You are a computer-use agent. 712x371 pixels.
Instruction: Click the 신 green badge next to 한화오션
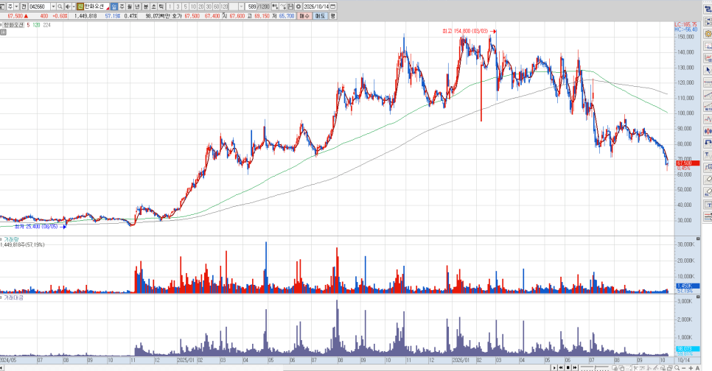coord(80,7)
